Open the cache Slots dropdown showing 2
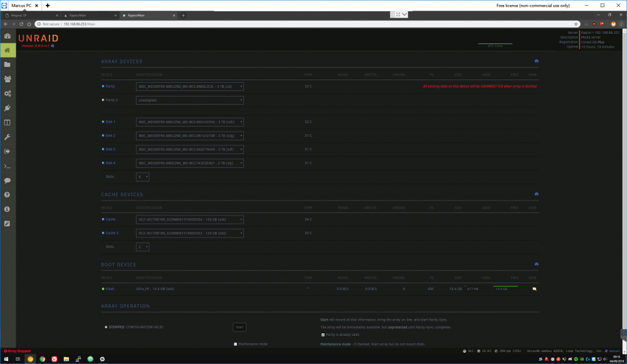 click(143, 247)
